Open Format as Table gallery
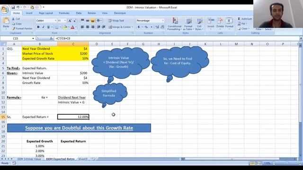This screenshot has height=170, width=303. [188, 24]
